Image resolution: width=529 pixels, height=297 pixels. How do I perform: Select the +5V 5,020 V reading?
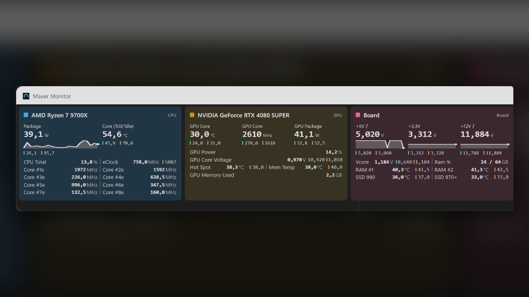coord(370,134)
